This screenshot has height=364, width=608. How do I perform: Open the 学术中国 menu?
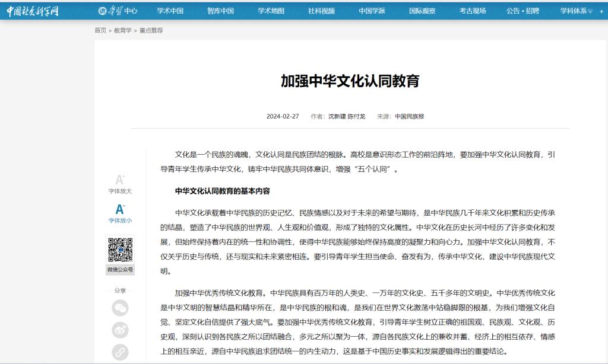pyautogui.click(x=170, y=11)
